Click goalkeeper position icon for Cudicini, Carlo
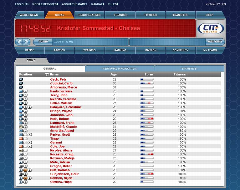The width and height of the screenshot is (240, 190). 21,83
